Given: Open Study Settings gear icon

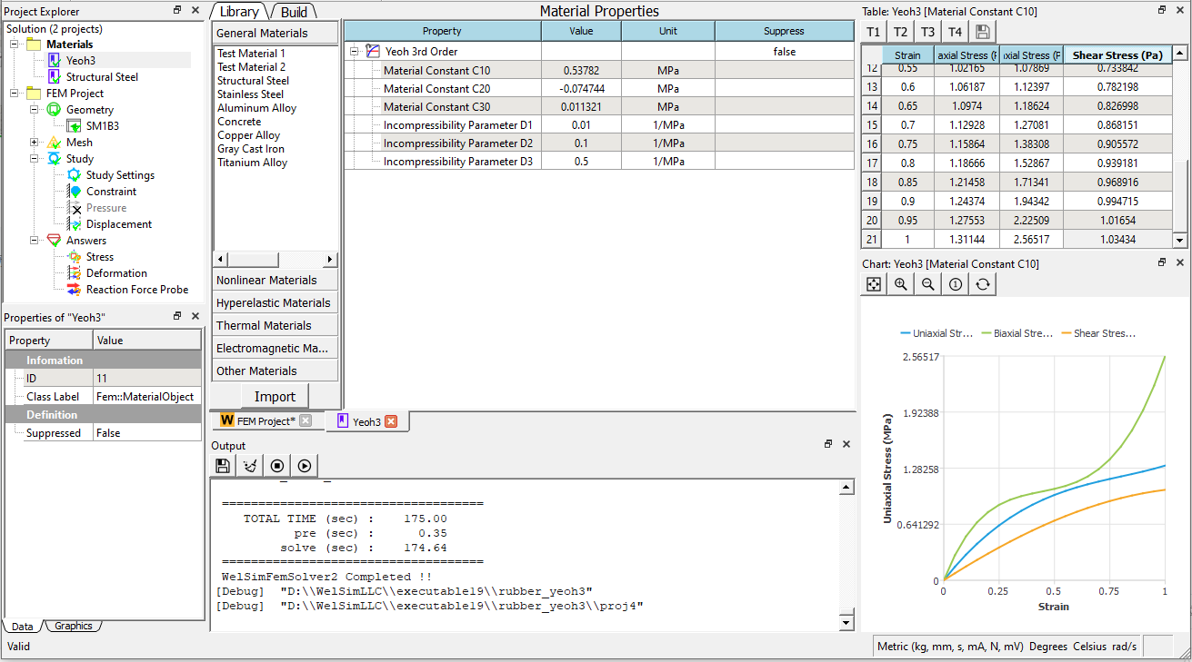Looking at the screenshot, I should pyautogui.click(x=75, y=175).
